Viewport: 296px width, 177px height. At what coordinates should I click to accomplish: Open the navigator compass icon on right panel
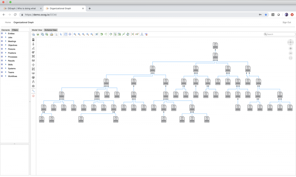point(290,42)
